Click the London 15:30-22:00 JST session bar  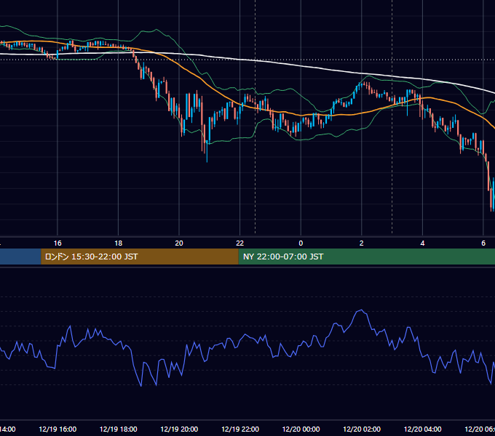click(140, 257)
